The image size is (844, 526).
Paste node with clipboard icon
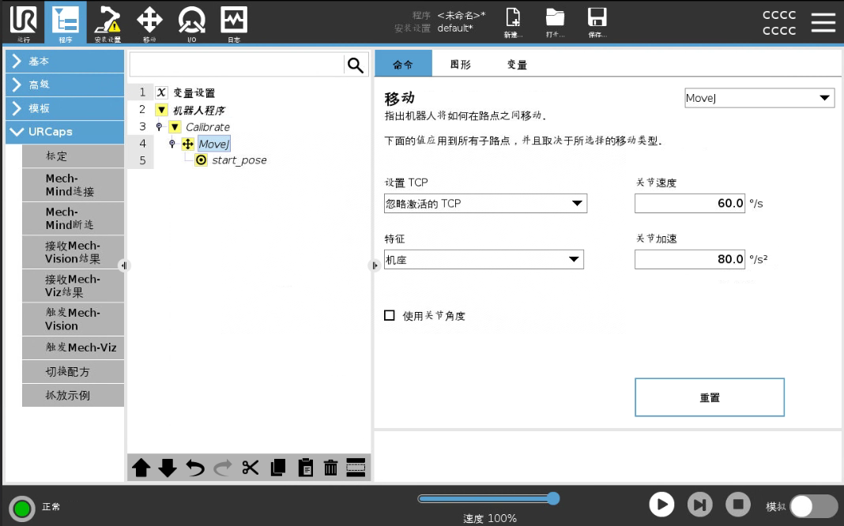pyautogui.click(x=305, y=468)
